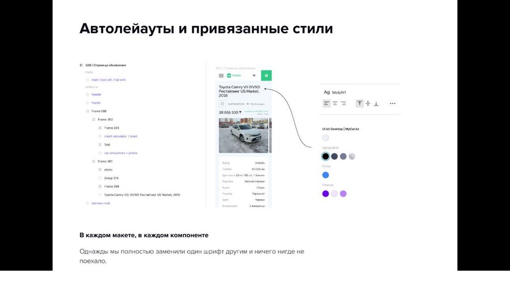Pick the dark slate typography color swatch
Image resolution: width=510 pixels, height=285 pixels.
pyautogui.click(x=334, y=156)
